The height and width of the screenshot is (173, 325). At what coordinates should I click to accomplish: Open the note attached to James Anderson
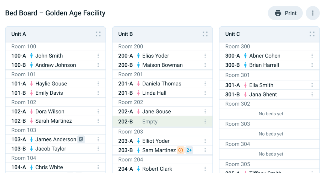click(81, 139)
